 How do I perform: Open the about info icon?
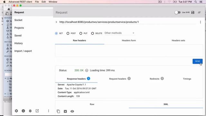23,111
